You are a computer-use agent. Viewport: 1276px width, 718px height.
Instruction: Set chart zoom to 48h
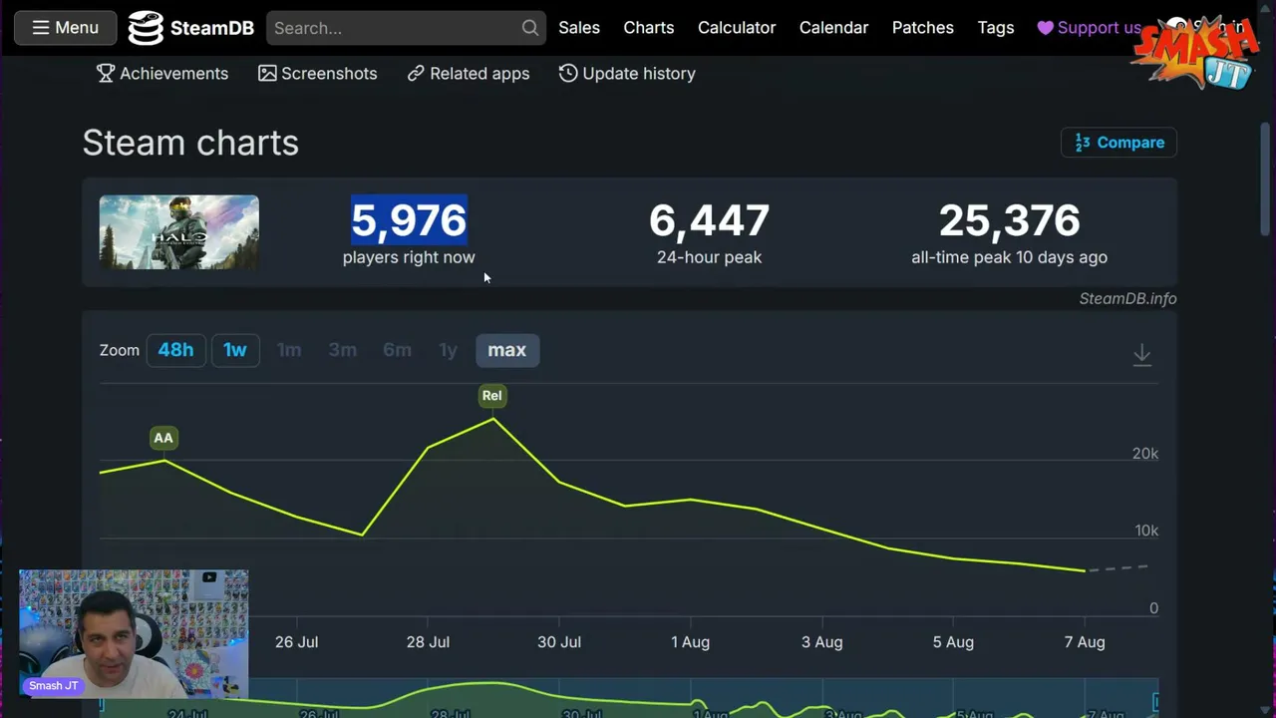175,350
